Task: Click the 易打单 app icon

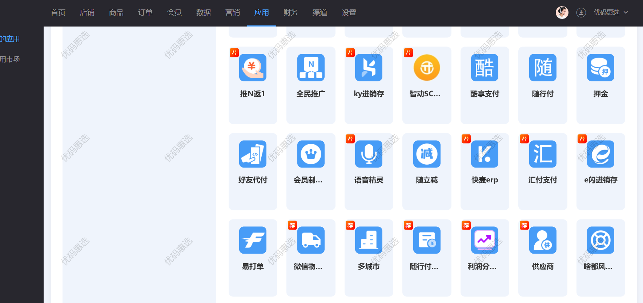Action: [x=253, y=240]
